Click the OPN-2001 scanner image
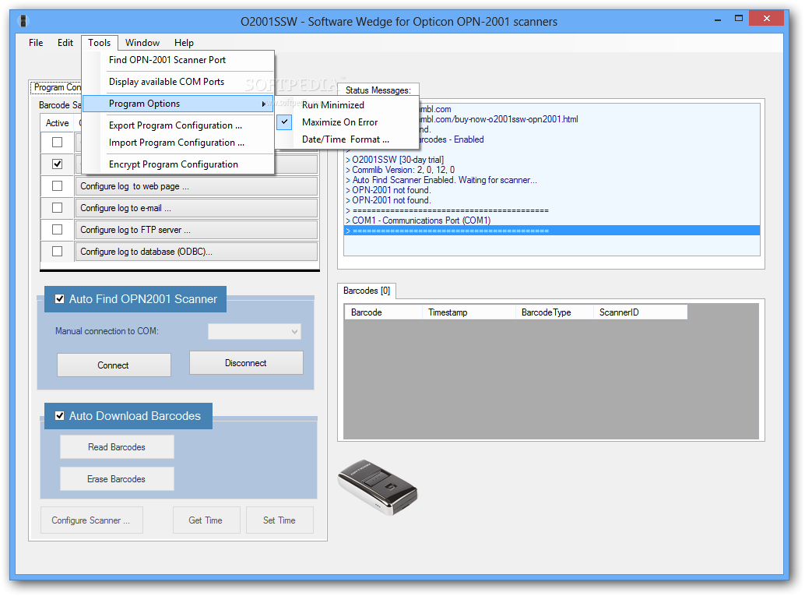Image resolution: width=805 pixels, height=596 pixels. (378, 487)
